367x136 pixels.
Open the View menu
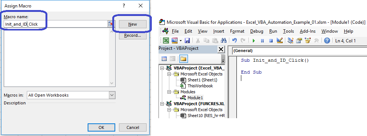pos(203,31)
